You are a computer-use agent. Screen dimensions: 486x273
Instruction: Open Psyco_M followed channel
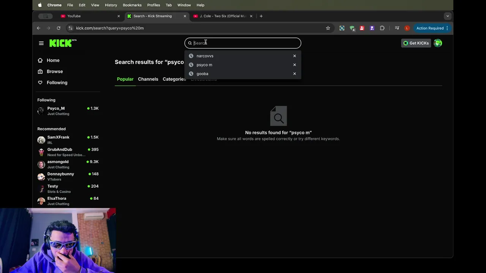pyautogui.click(x=68, y=111)
